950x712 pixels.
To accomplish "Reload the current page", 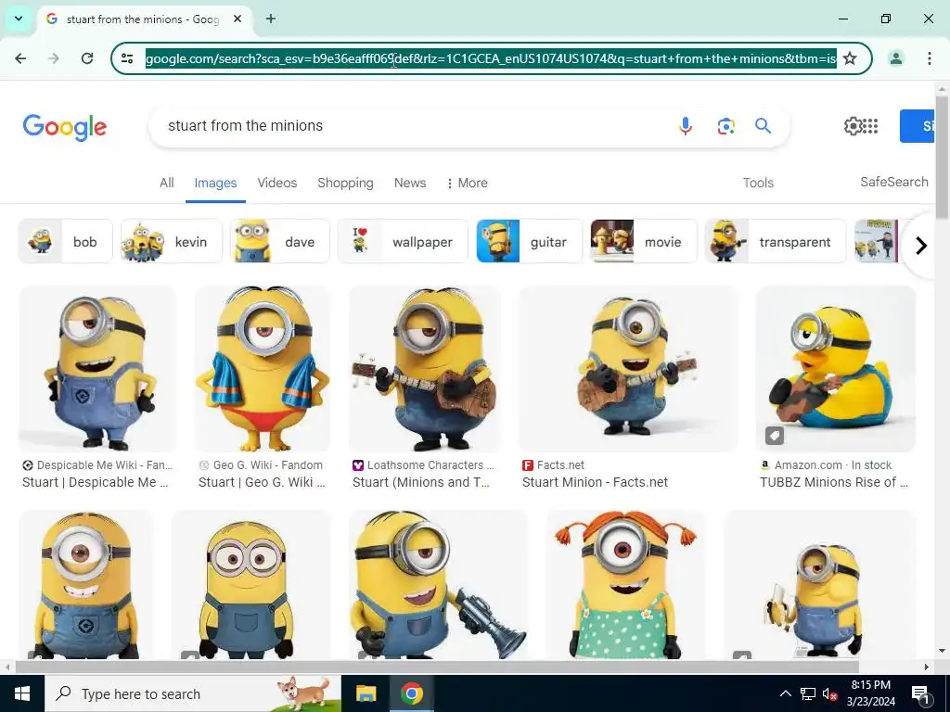I will coord(87,58).
